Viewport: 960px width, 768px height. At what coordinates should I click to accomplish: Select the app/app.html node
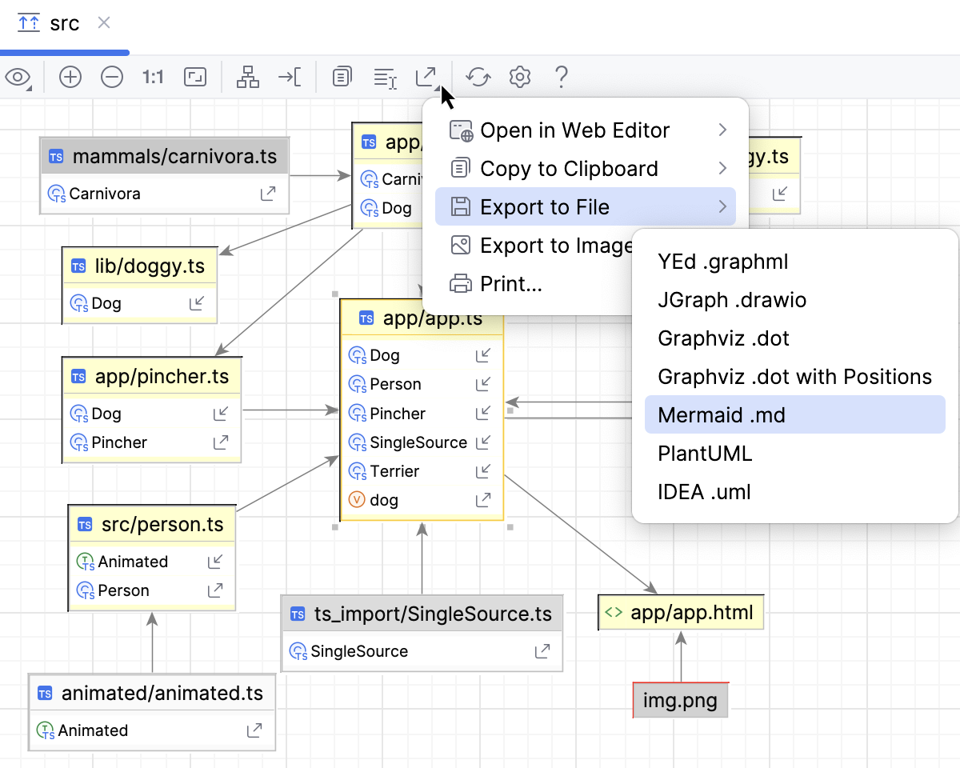tap(681, 613)
